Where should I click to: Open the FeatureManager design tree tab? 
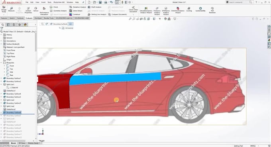(3, 25)
